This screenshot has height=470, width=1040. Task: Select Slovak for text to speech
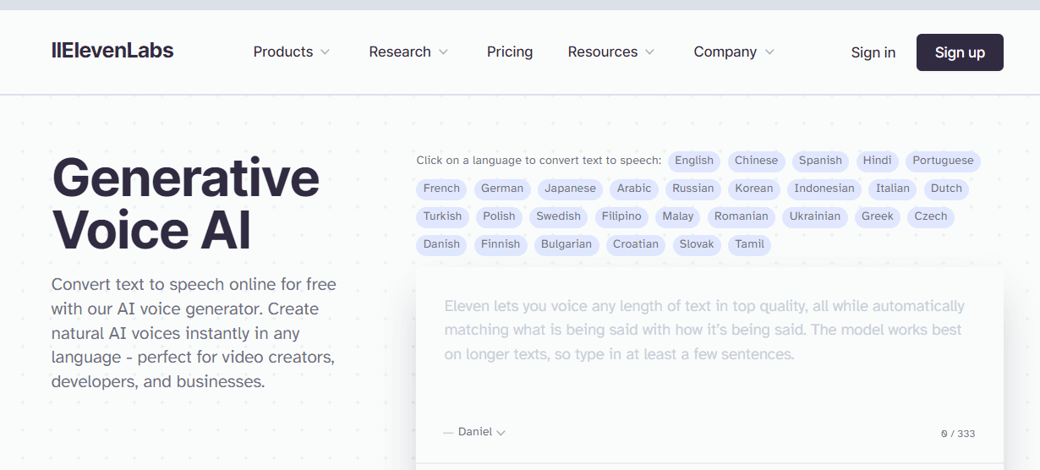[x=697, y=244]
